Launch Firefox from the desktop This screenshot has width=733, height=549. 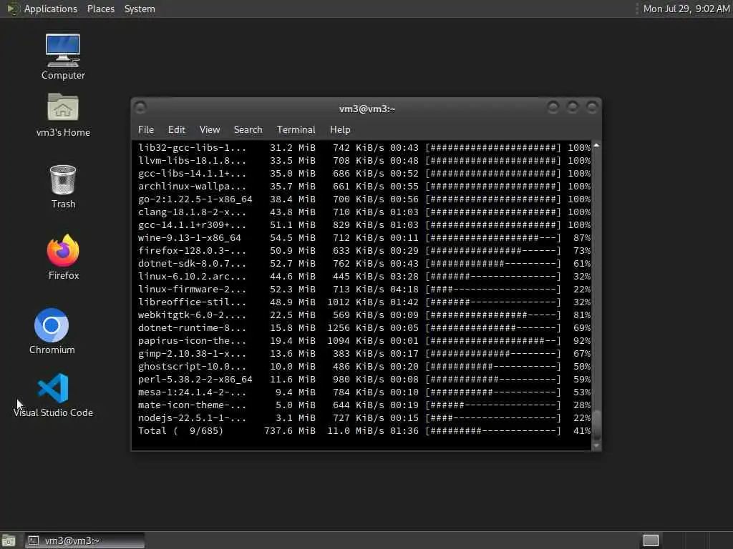click(x=63, y=257)
